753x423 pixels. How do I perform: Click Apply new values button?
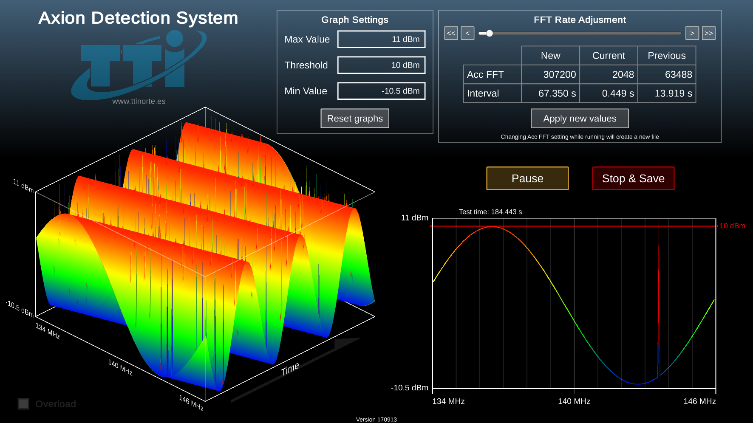coord(580,118)
